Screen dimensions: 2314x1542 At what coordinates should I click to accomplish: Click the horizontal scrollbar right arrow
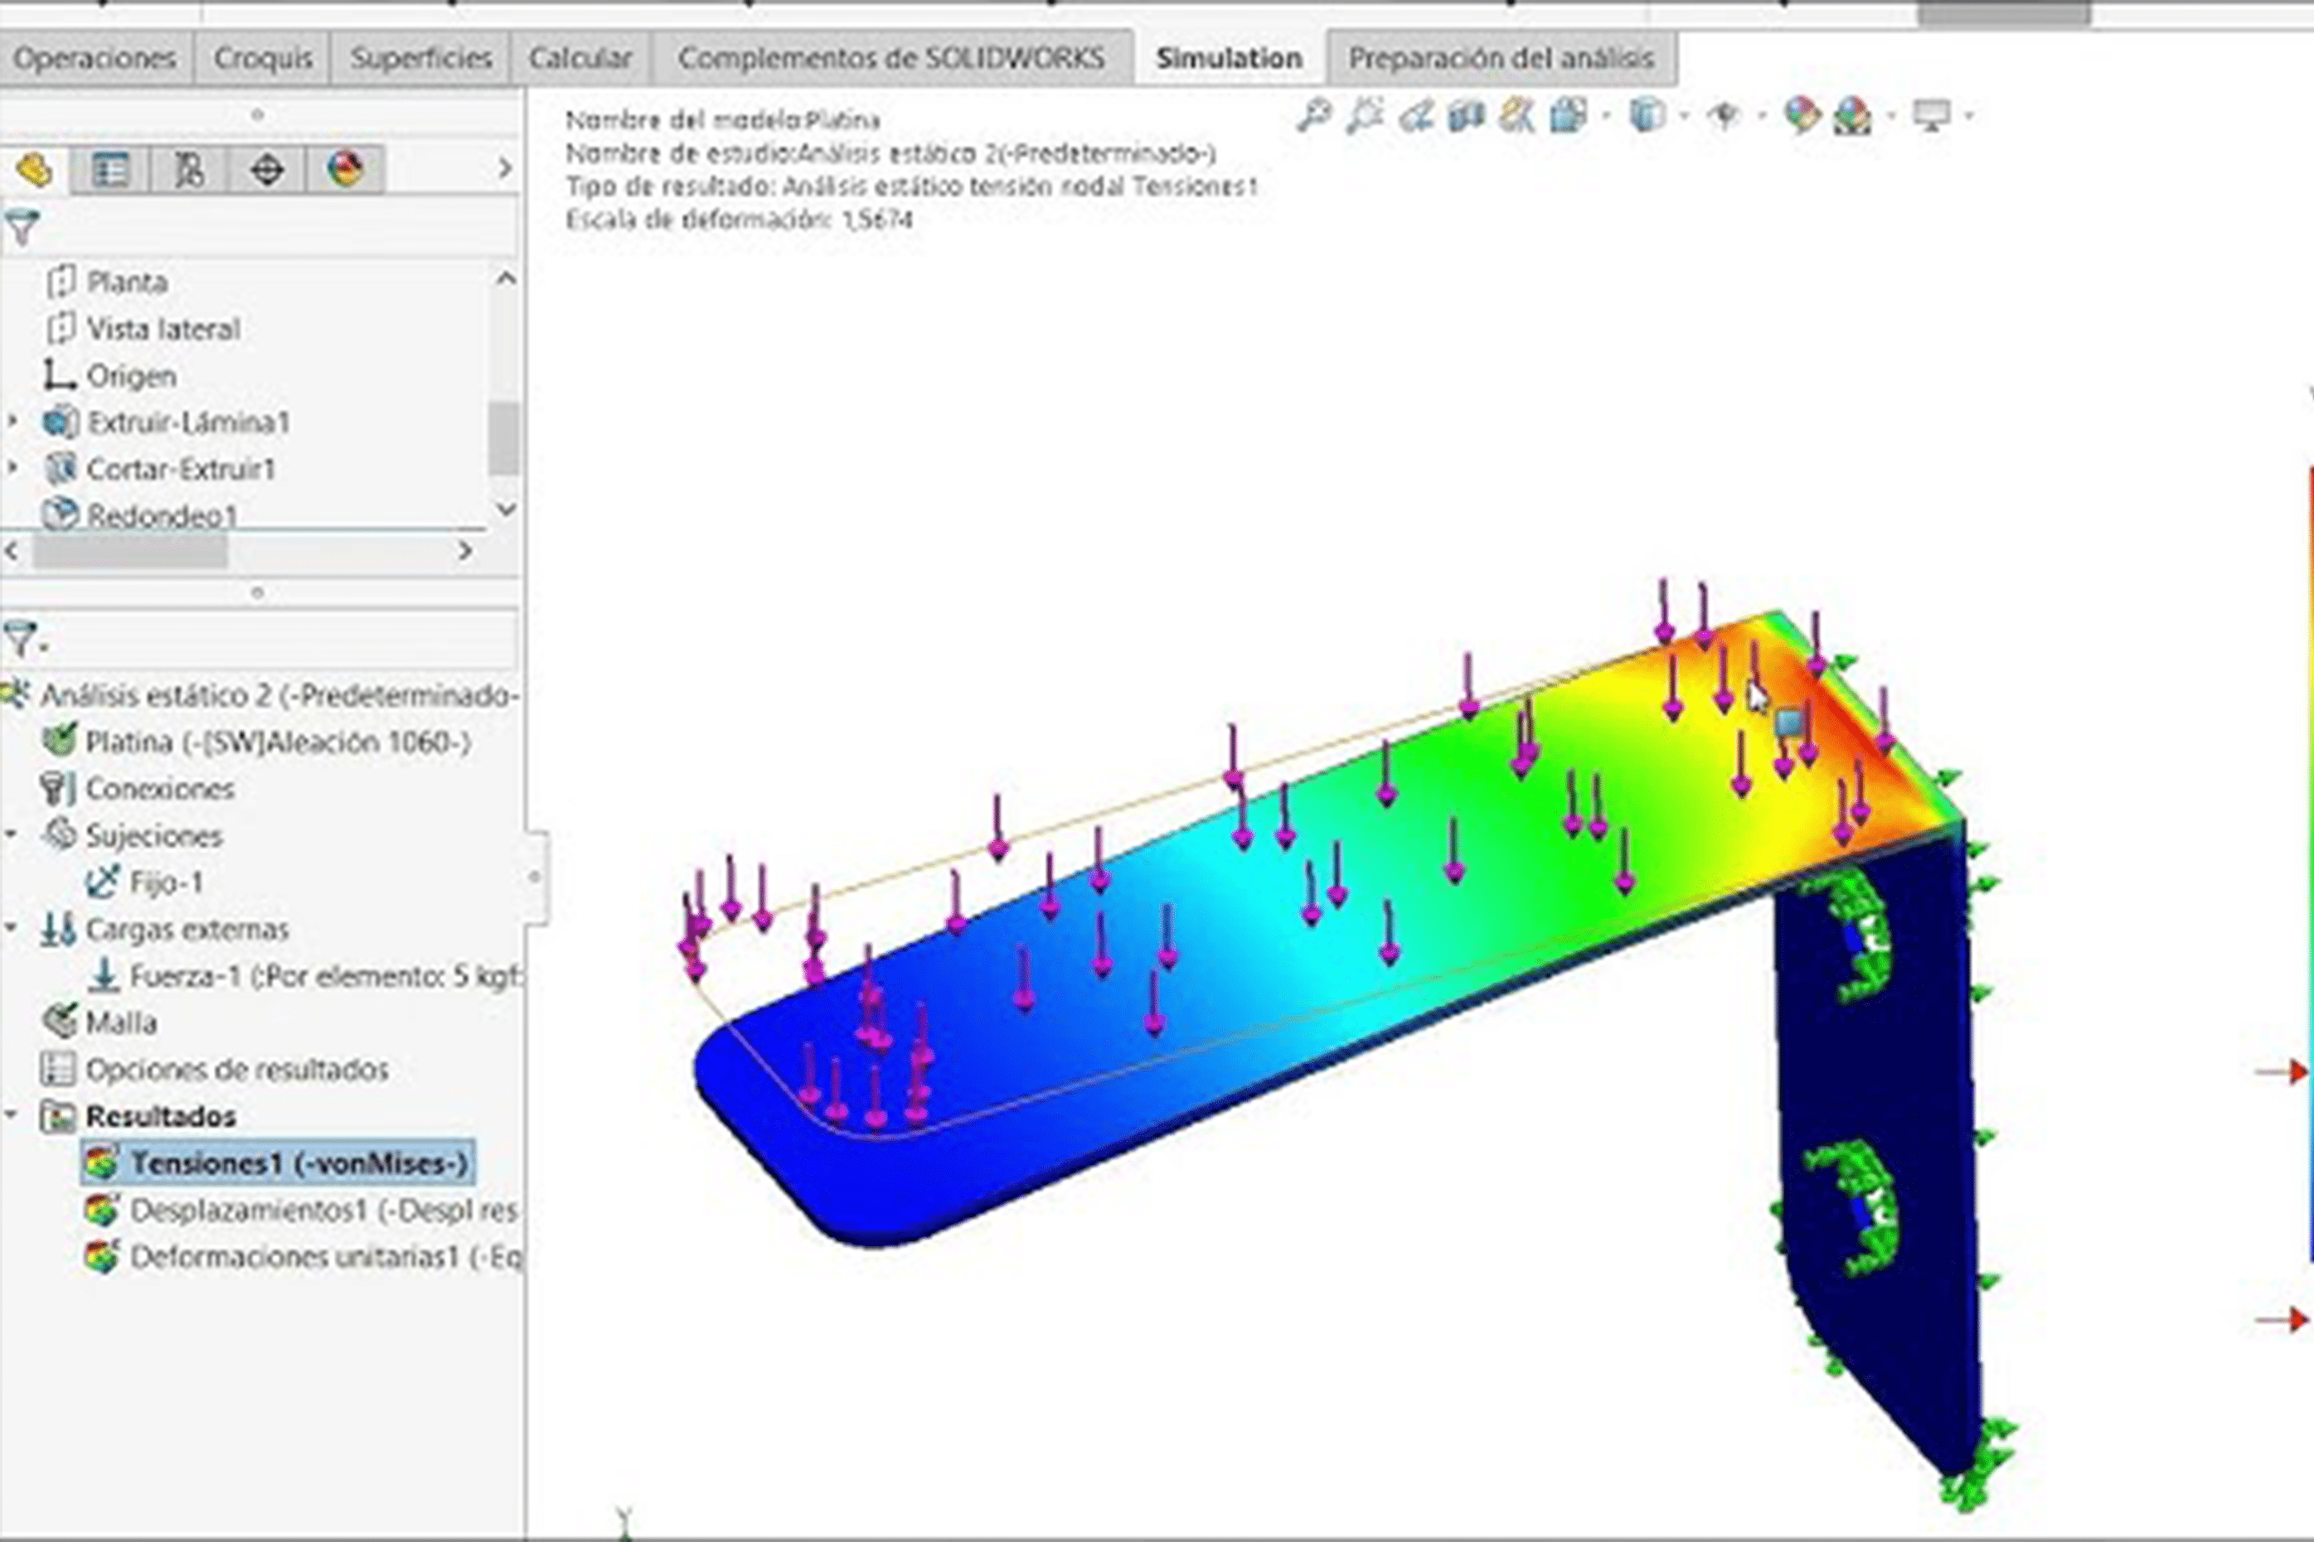[465, 552]
